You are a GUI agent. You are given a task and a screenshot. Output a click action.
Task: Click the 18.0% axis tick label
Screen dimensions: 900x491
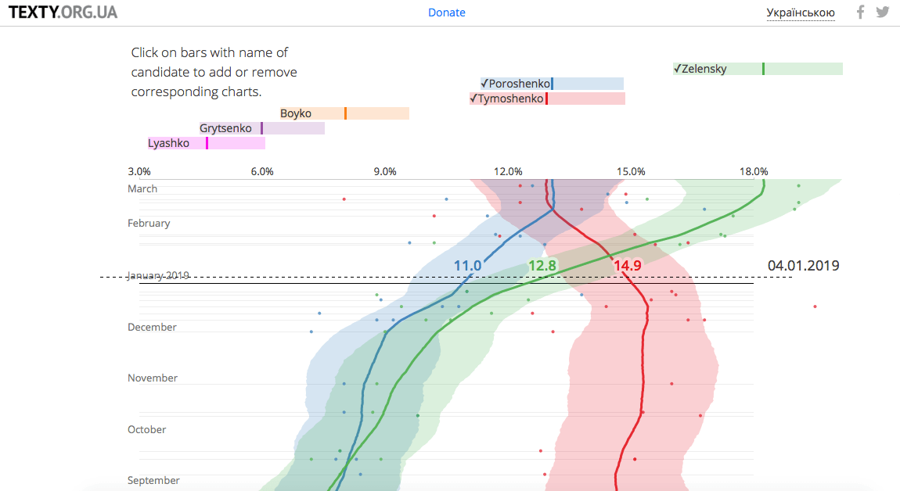click(754, 171)
